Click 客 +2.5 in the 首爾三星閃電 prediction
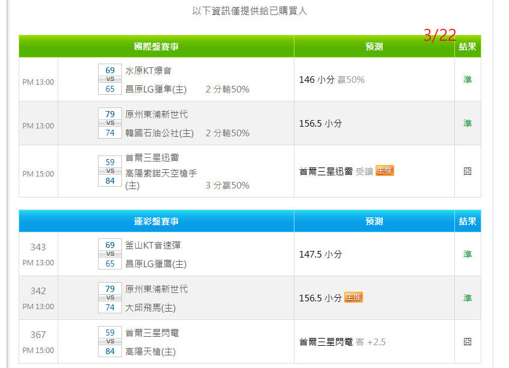509x368 pixels. click(x=370, y=342)
